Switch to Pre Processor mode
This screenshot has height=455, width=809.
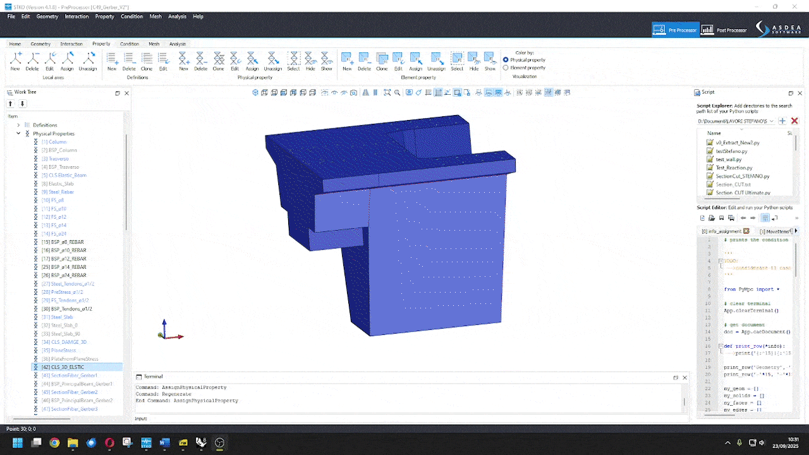[x=676, y=30]
